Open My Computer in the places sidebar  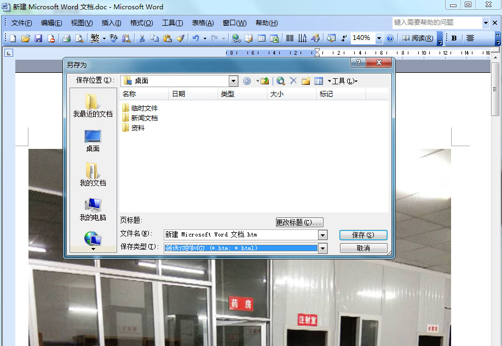(93, 210)
